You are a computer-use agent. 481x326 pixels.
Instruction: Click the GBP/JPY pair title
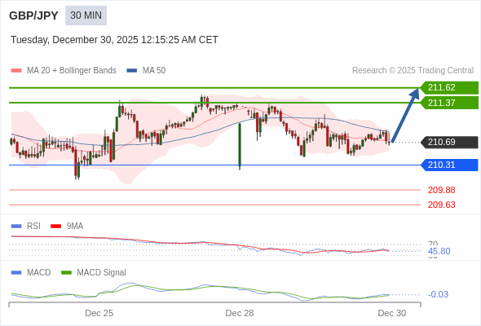[33, 15]
